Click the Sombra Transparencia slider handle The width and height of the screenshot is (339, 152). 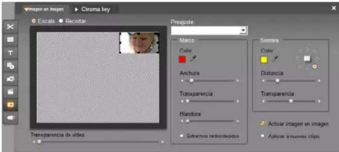pyautogui.click(x=291, y=101)
